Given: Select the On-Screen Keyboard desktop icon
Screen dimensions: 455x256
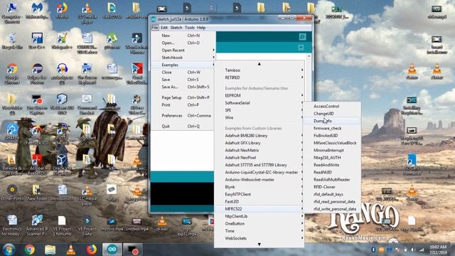Looking at the screenshot, I should pyautogui.click(x=87, y=74).
